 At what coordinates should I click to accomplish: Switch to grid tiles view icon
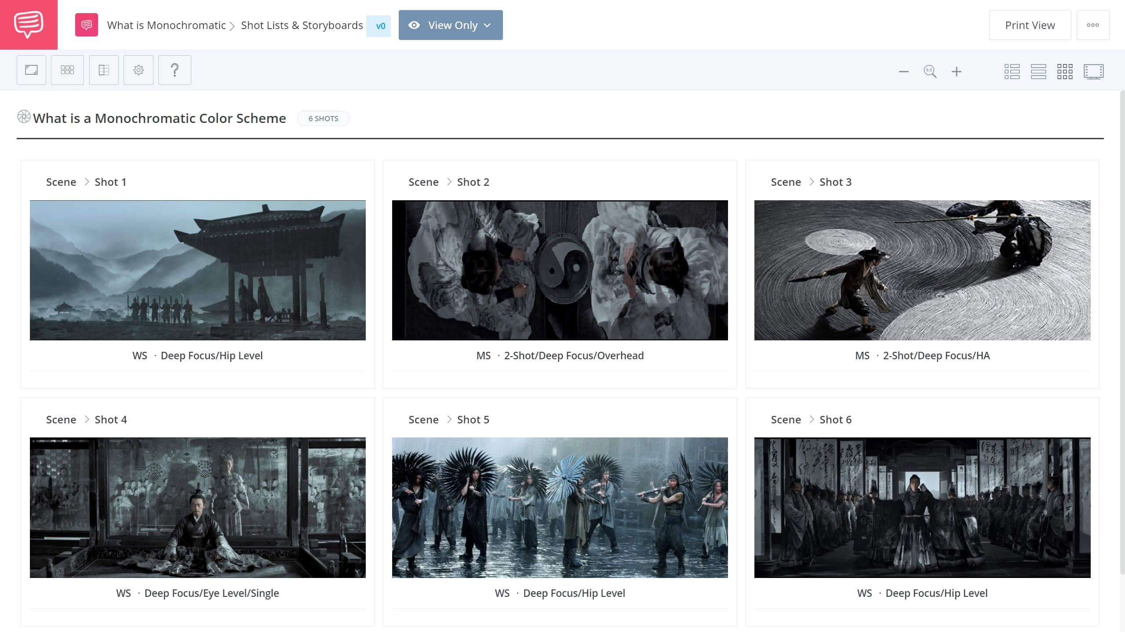[x=1065, y=72]
